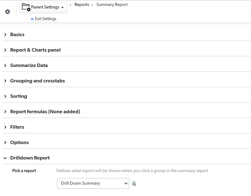This screenshot has width=251, height=196.
Task: Go to Reports in the breadcrumb
Action: click(x=82, y=5)
